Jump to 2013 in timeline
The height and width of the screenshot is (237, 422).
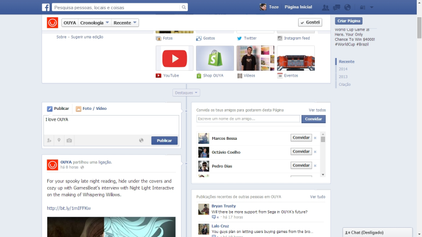coord(343,77)
